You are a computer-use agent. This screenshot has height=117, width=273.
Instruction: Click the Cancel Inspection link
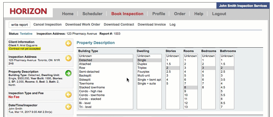[x=48, y=25]
